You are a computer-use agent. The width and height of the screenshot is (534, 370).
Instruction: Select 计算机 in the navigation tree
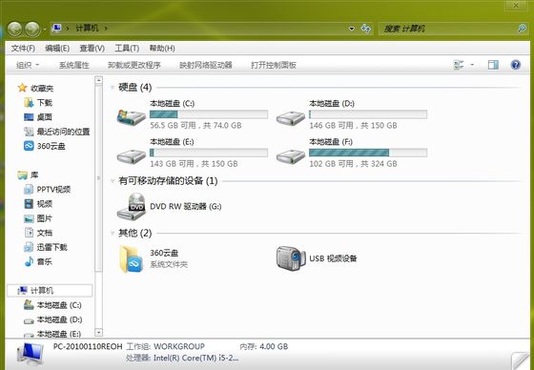(x=50, y=290)
